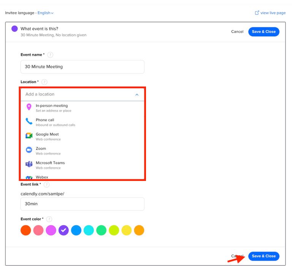Open the Invitee language English dropdown

coord(46,13)
